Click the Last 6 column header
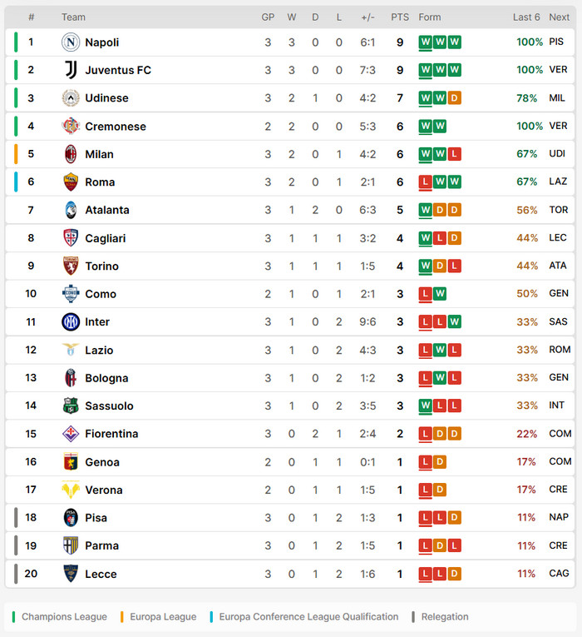 coord(526,17)
